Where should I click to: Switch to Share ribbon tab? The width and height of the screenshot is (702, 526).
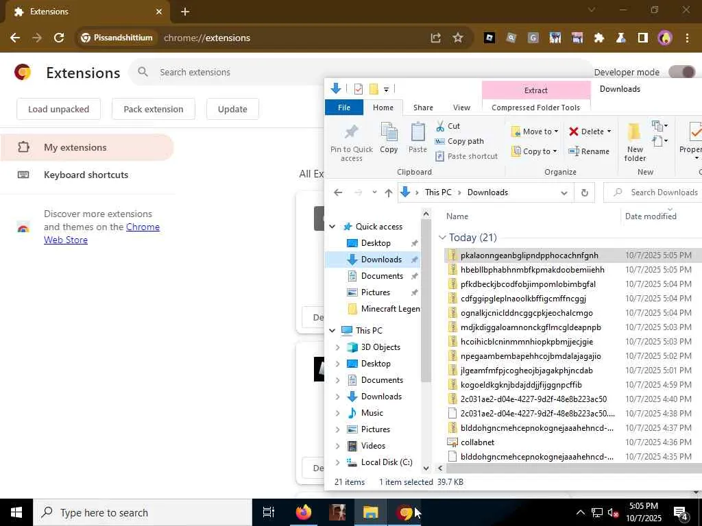(423, 108)
